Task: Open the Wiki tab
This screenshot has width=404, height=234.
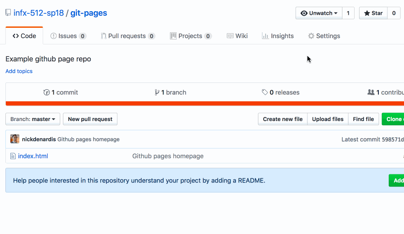Action: (x=237, y=36)
